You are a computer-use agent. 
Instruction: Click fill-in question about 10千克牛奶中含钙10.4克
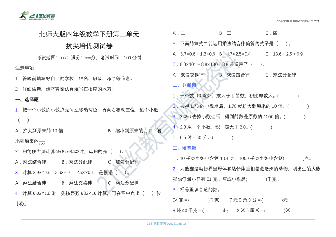click(x=242, y=159)
